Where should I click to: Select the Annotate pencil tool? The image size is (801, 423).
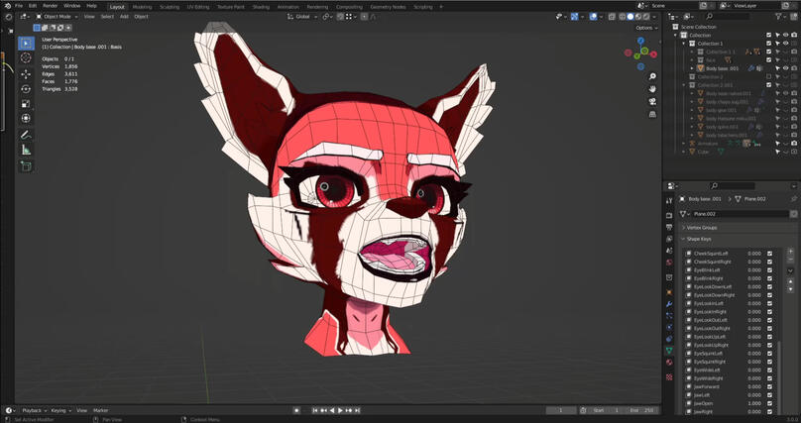pyautogui.click(x=26, y=135)
